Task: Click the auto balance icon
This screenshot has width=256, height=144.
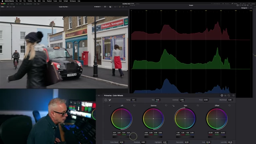Action: [106, 100]
